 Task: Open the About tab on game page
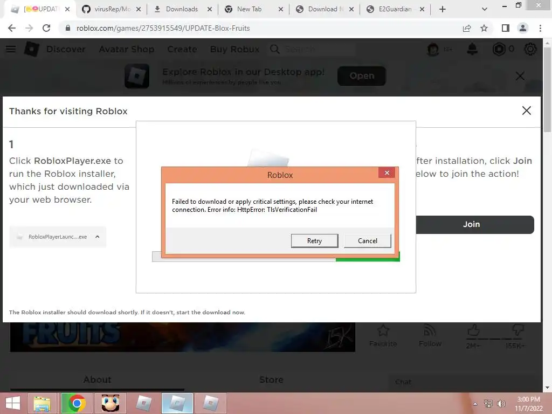coord(97,379)
